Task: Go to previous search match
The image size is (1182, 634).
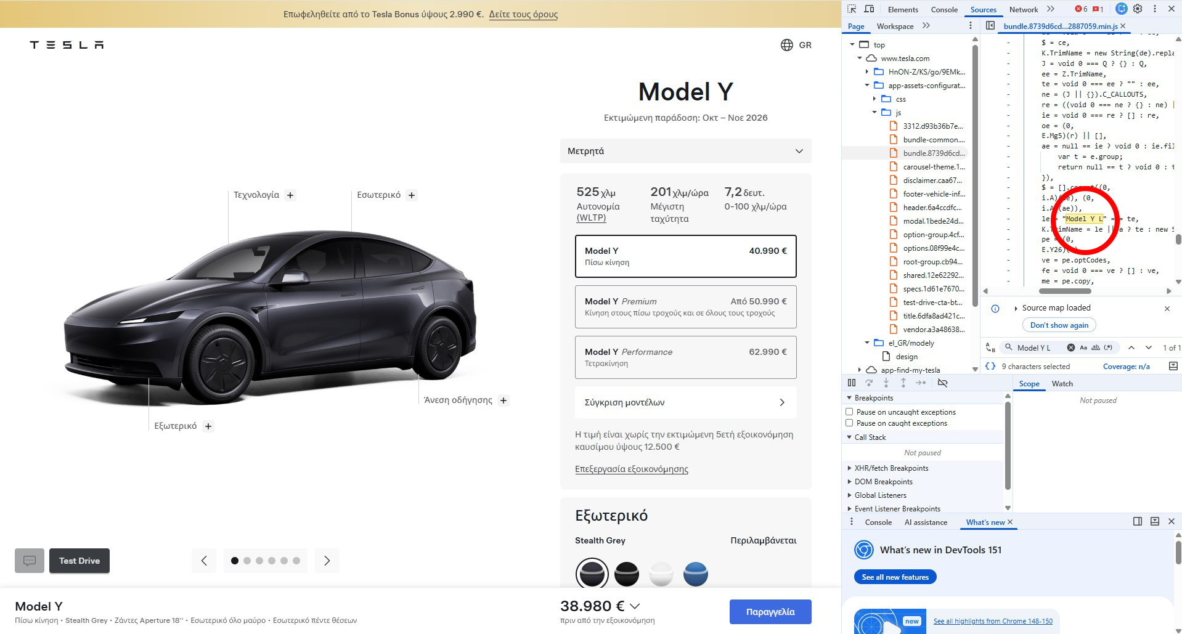Action: point(1131,347)
